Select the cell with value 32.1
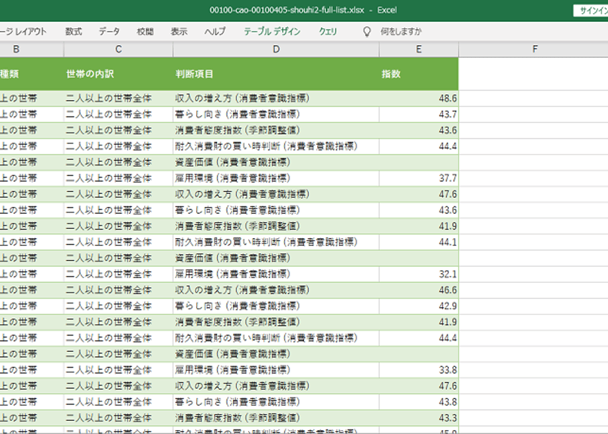Image resolution: width=608 pixels, height=434 pixels. 418,274
